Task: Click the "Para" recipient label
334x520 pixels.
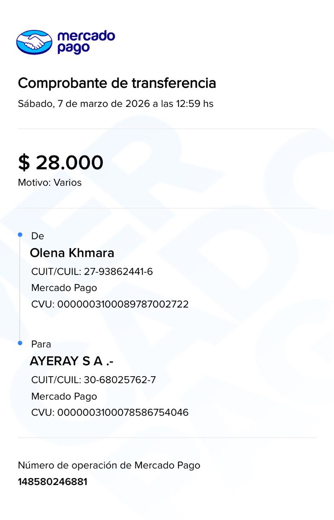Action: click(41, 344)
